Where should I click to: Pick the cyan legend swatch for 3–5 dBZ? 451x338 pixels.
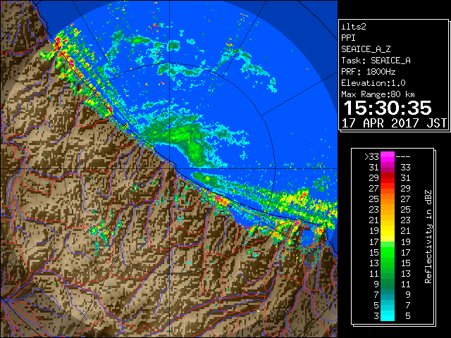pyautogui.click(x=388, y=315)
